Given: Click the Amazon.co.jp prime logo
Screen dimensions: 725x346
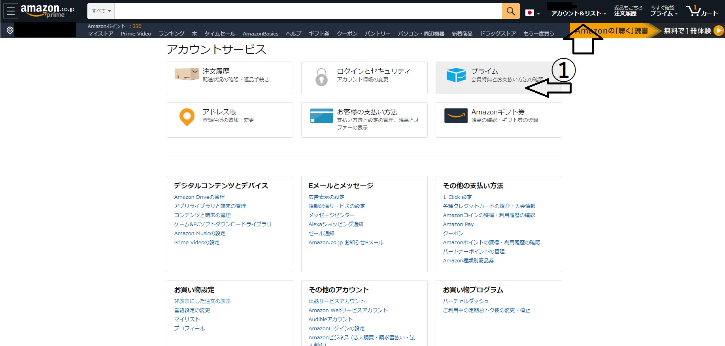Looking at the screenshot, I should [47, 11].
